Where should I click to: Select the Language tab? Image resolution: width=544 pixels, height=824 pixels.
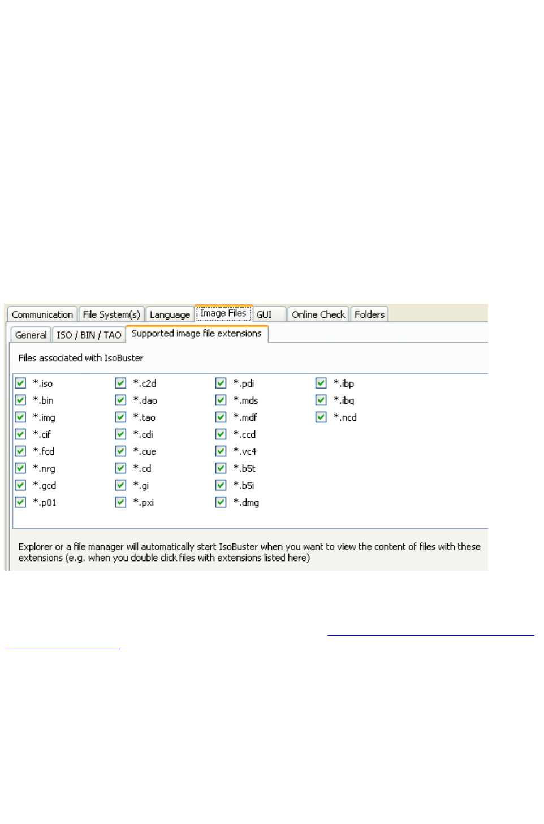tap(170, 314)
